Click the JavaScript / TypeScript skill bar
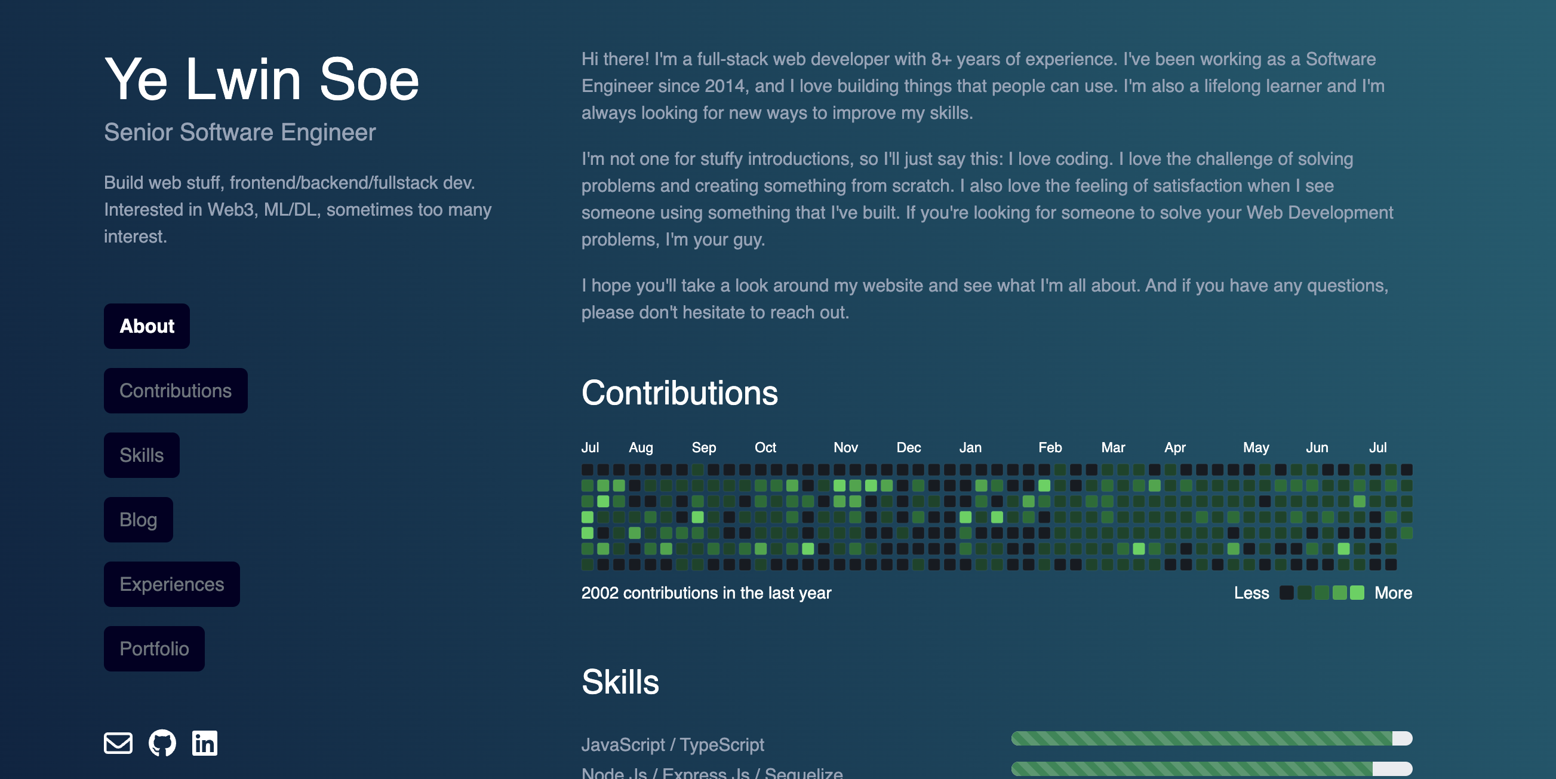1556x779 pixels. pos(1211,738)
